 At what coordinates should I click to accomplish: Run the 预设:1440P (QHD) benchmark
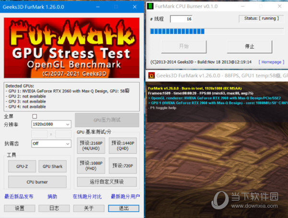tap(123, 145)
